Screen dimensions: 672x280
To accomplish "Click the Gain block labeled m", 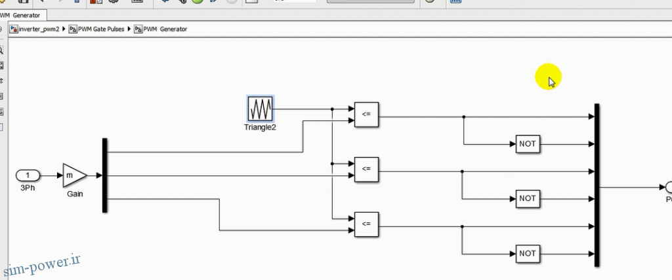I will coord(75,175).
